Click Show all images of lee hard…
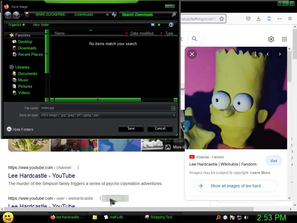Viewport: 297px width, 223px height. 236,186
